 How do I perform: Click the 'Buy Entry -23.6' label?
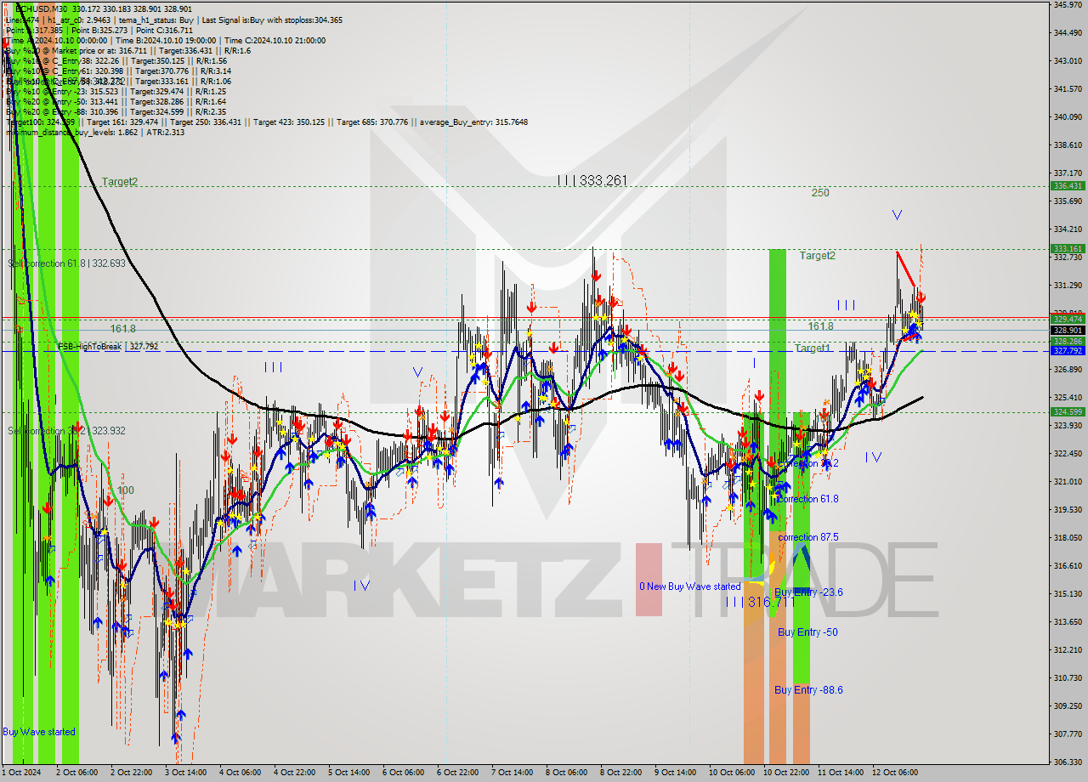click(x=808, y=592)
